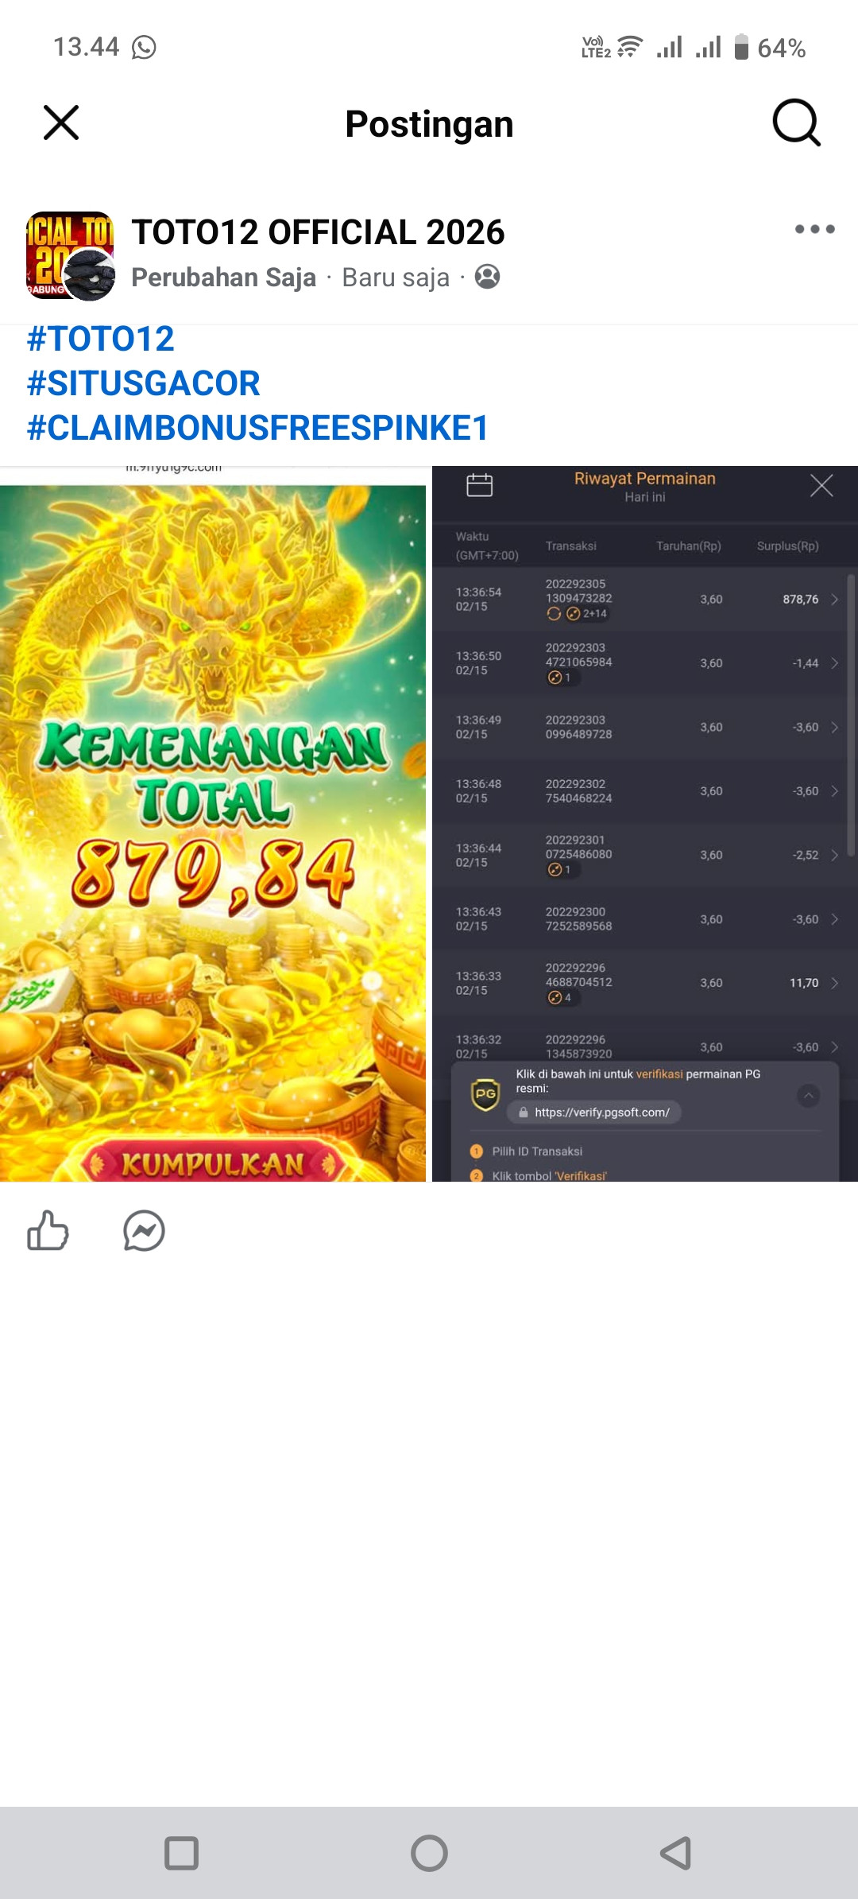Expand the 878,76 surplus row chevron

click(835, 600)
